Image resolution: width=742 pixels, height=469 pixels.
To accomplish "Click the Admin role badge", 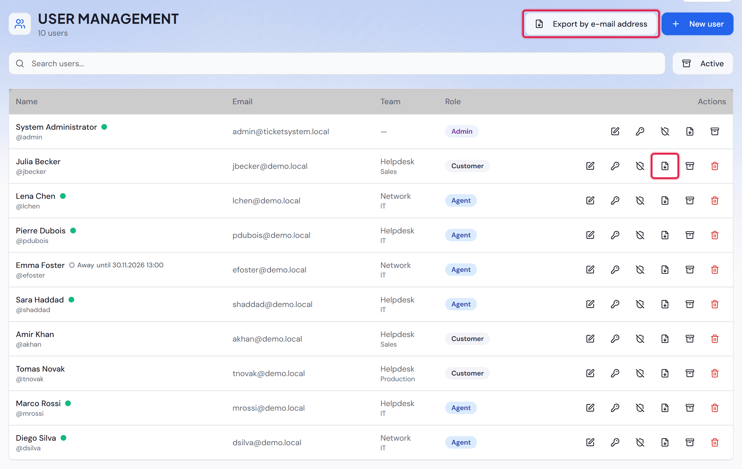I will point(462,132).
